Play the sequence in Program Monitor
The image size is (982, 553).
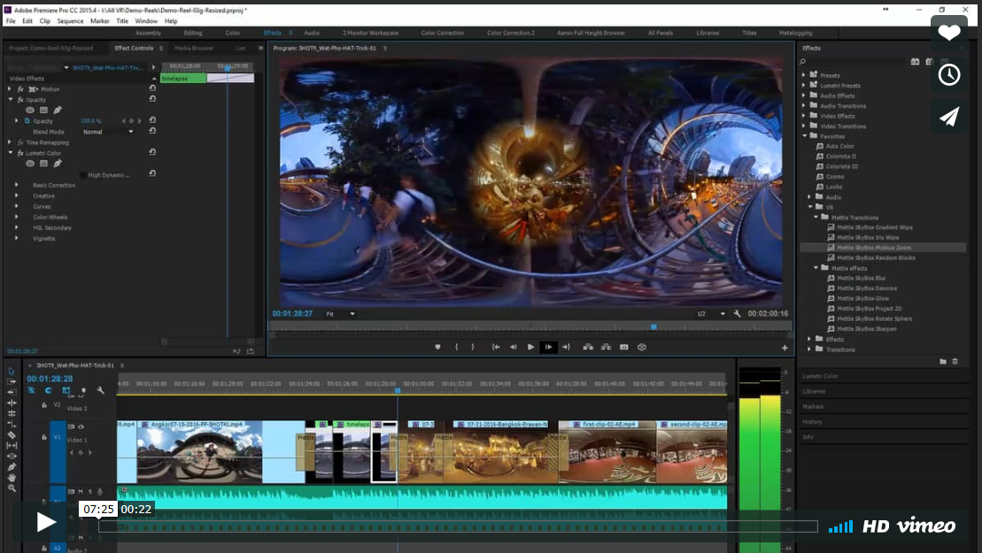tap(530, 347)
